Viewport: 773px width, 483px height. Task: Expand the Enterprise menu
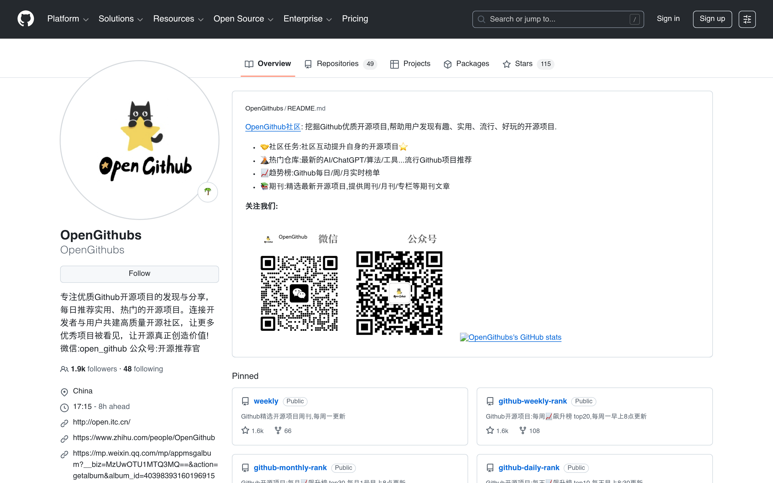308,19
